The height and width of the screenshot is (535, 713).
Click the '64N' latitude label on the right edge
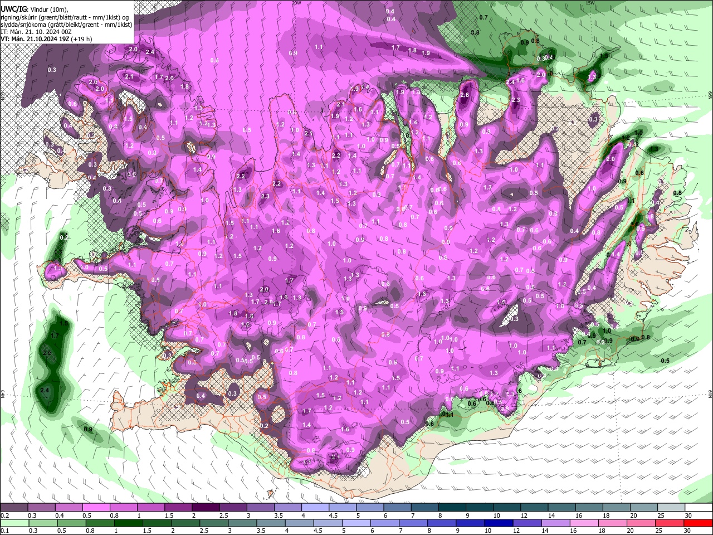pyautogui.click(x=710, y=394)
